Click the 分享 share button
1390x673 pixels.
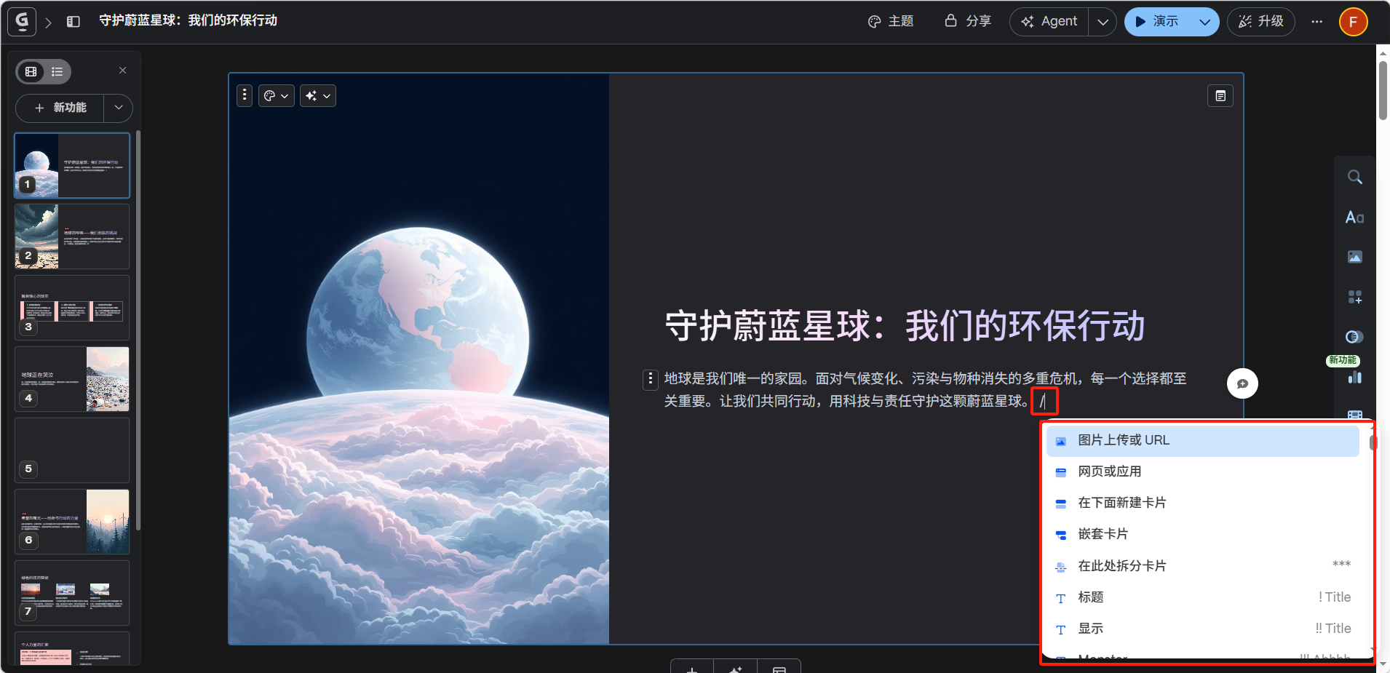tap(968, 21)
